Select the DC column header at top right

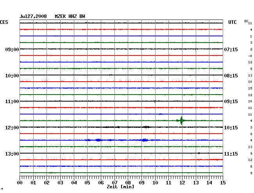coord(247,21)
